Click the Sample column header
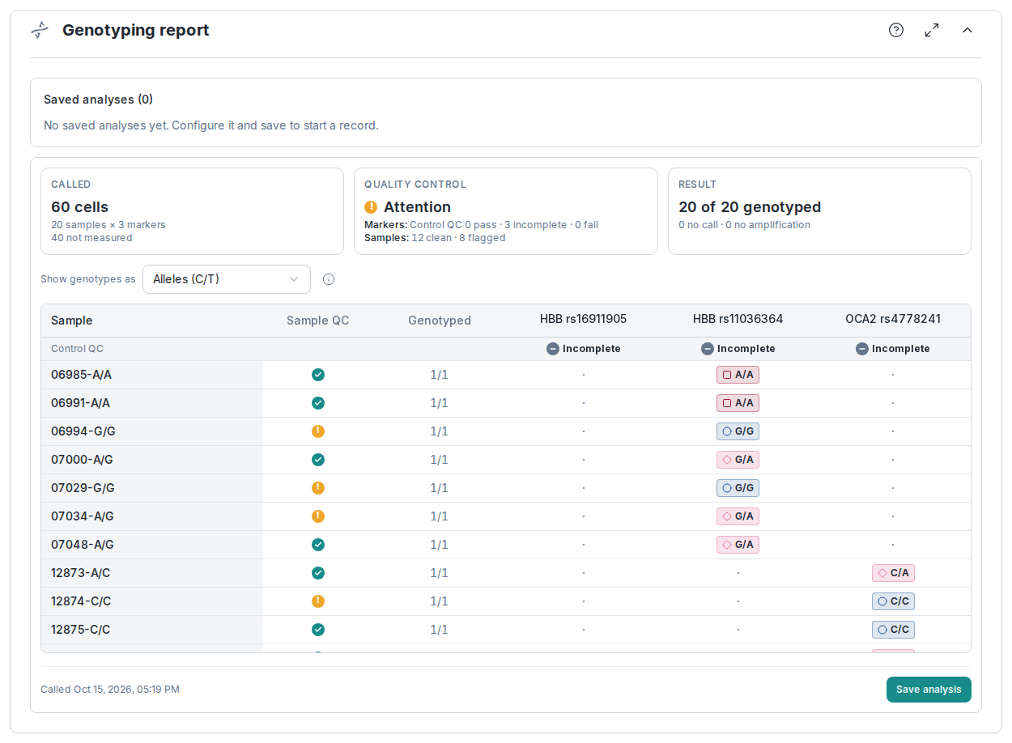1012x743 pixels. 72,321
